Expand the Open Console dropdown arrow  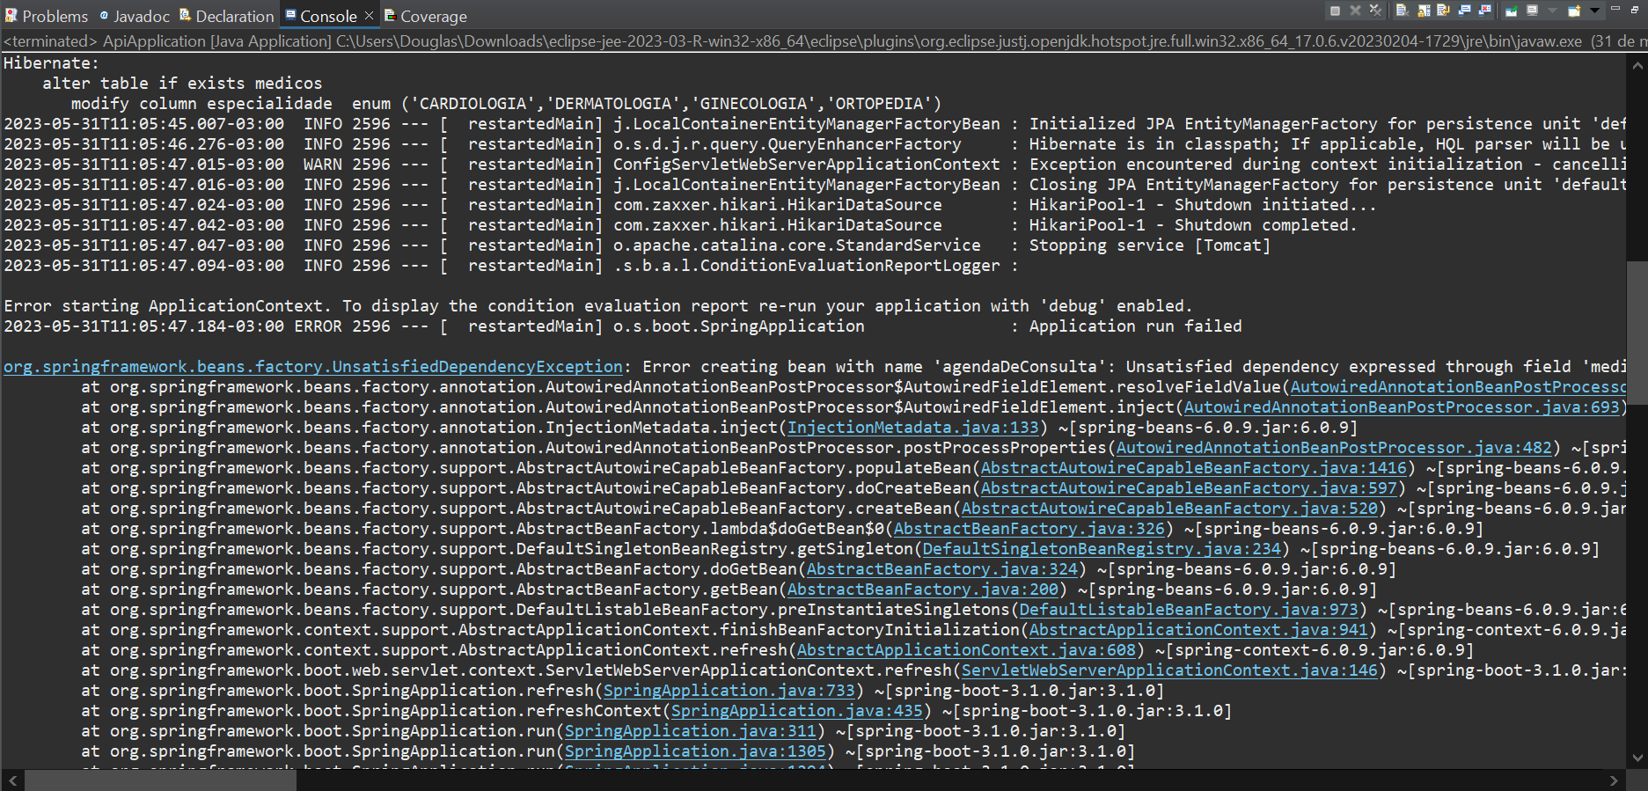coord(1594,11)
